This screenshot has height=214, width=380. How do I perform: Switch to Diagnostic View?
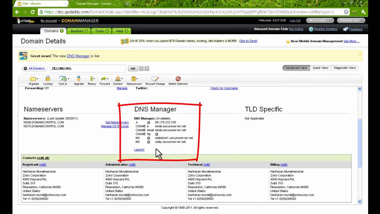click(x=345, y=68)
